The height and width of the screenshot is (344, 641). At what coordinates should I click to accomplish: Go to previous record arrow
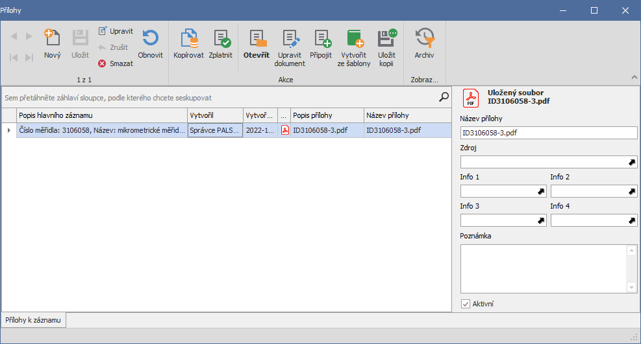pos(14,36)
